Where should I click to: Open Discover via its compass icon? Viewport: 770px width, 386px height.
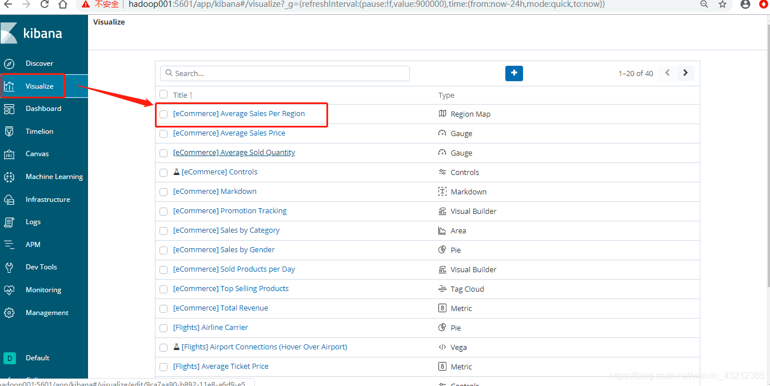9,63
